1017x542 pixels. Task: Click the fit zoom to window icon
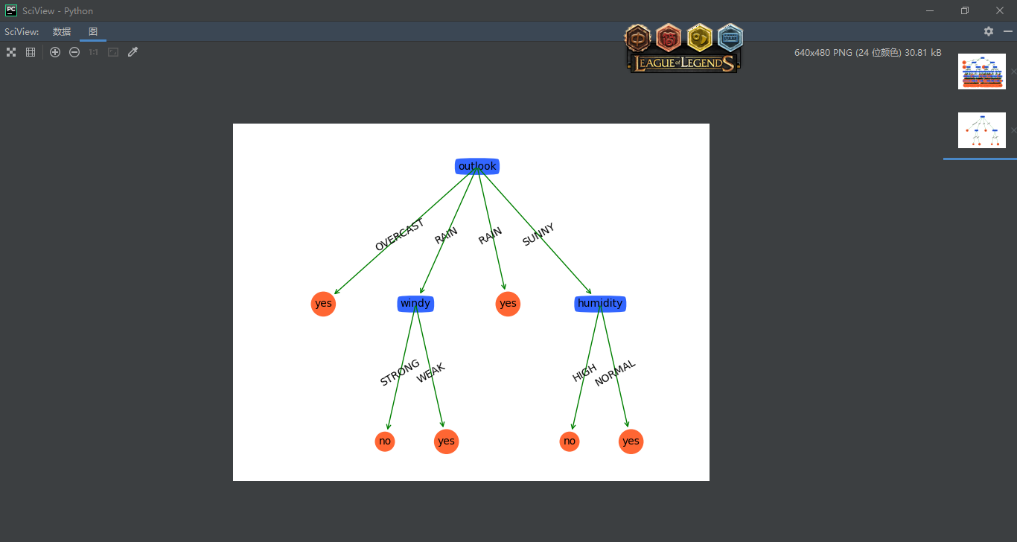click(x=113, y=52)
